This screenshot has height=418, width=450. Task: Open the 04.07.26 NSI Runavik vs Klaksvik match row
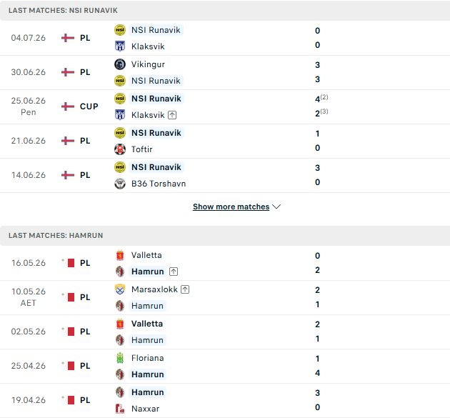click(x=225, y=38)
